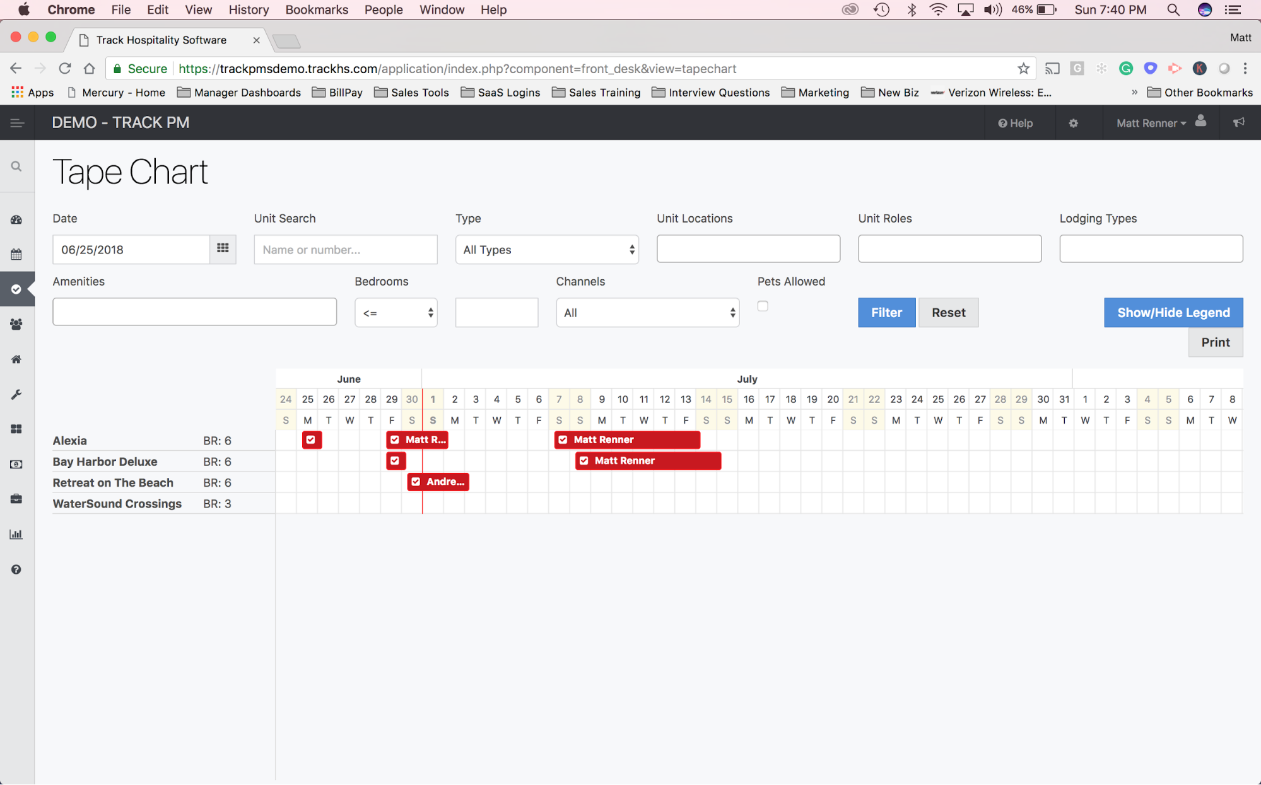1261x785 pixels.
Task: Click the Show/Hide Legend button
Action: tap(1173, 313)
